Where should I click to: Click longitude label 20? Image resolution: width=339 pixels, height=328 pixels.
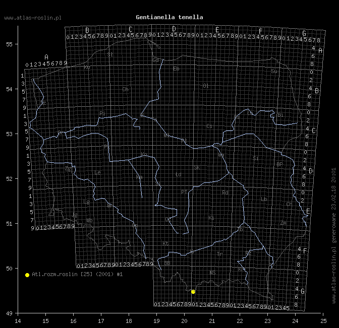(184, 321)
